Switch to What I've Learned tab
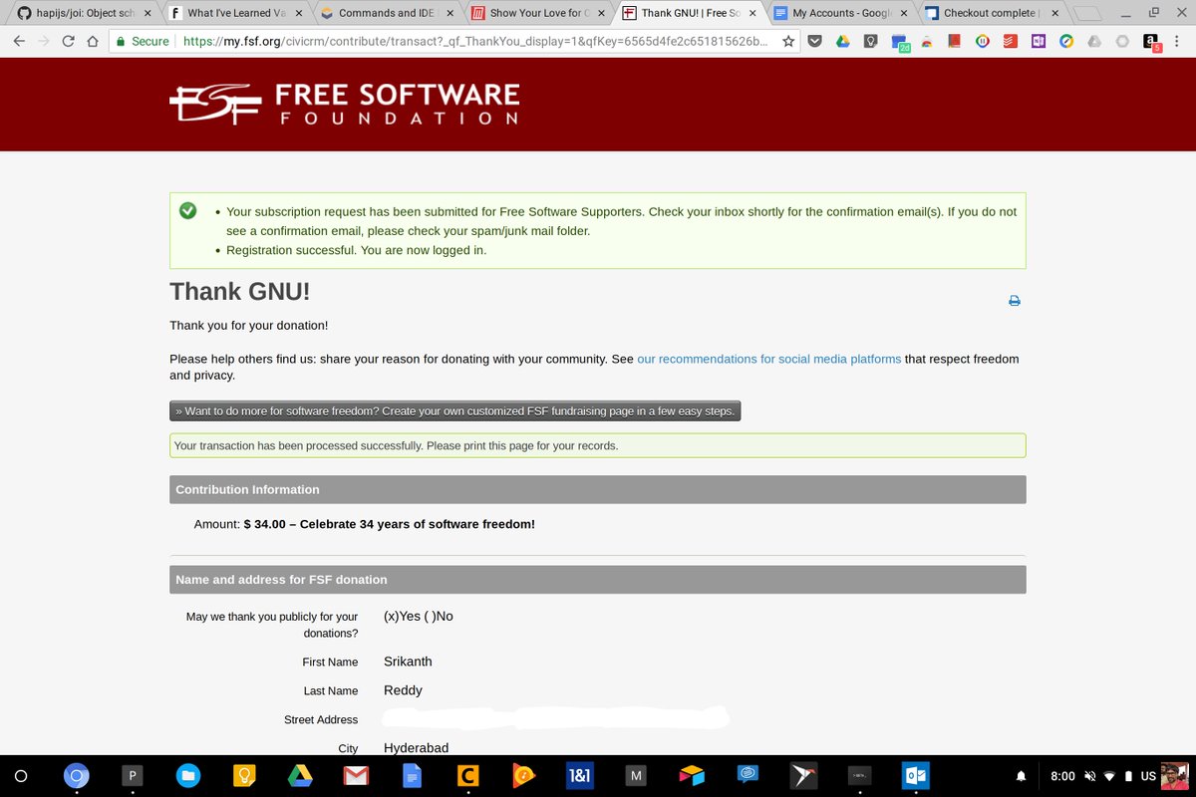Screen dimensions: 1196x797 tap(238, 14)
